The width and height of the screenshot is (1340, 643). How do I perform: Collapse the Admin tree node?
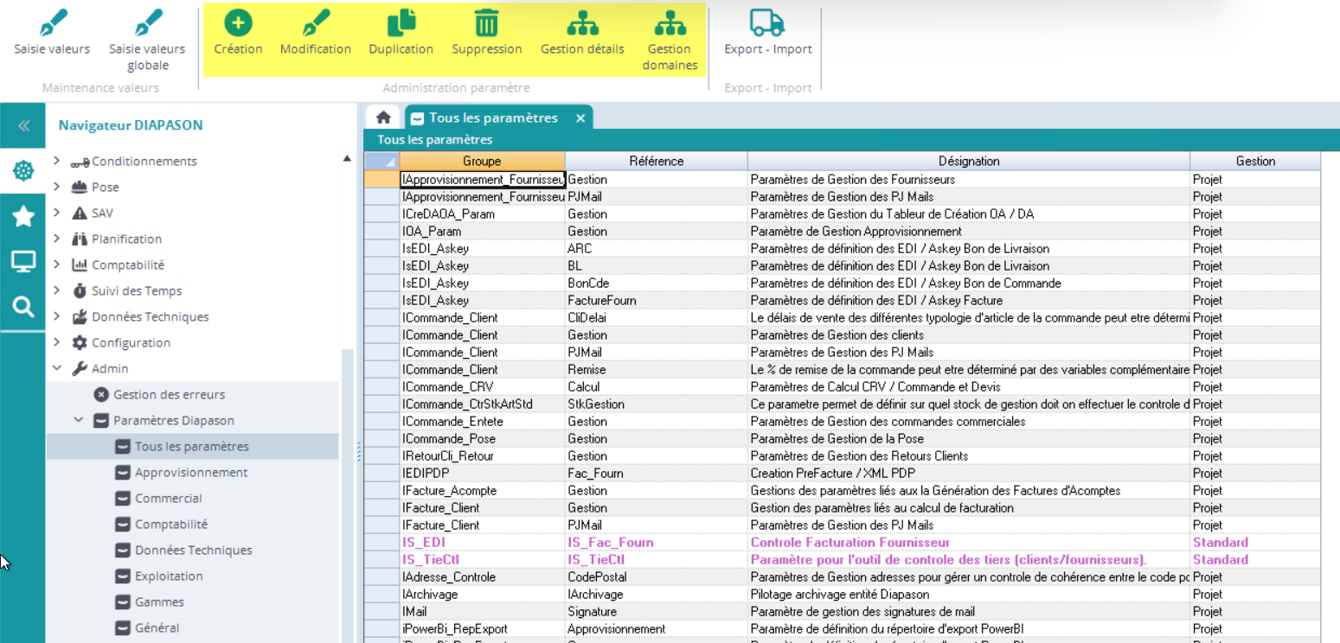pyautogui.click(x=57, y=369)
